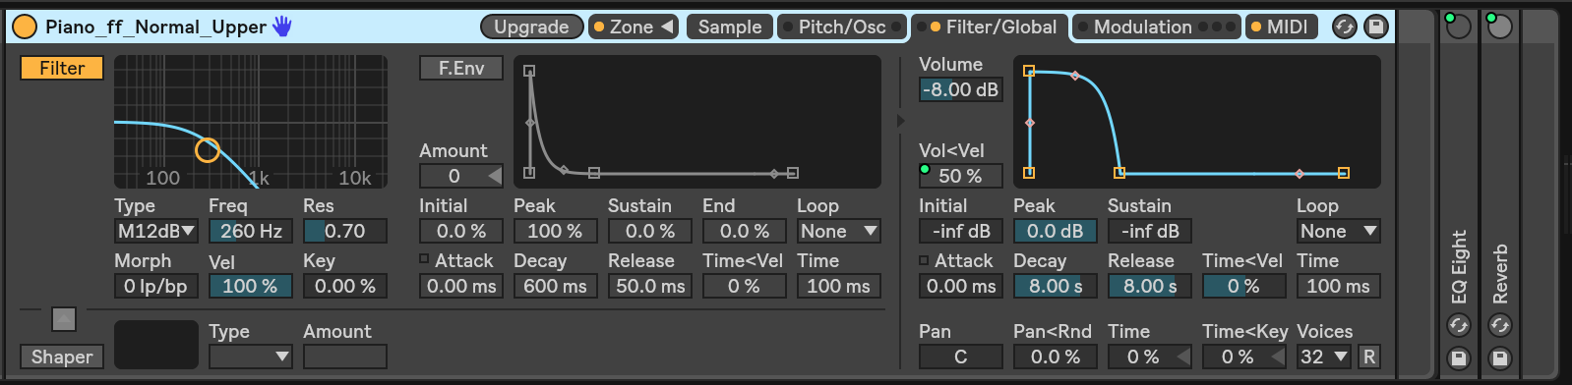Click the Voices R retrigger button
Screen dimensions: 1572x385
click(x=1368, y=357)
